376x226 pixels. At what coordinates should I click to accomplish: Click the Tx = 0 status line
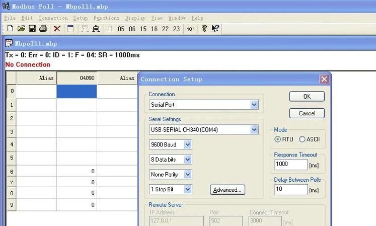tap(72, 55)
